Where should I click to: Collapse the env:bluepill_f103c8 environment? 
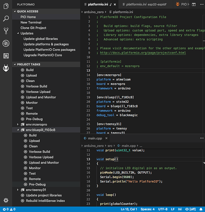point(18,130)
